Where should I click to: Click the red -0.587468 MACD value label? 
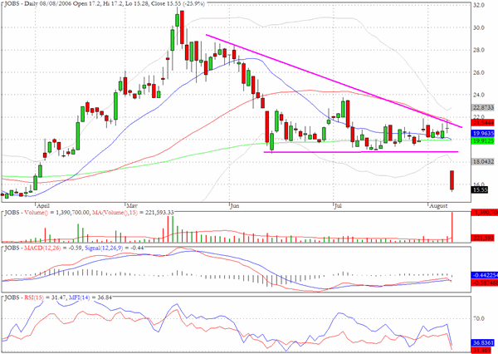485,282
